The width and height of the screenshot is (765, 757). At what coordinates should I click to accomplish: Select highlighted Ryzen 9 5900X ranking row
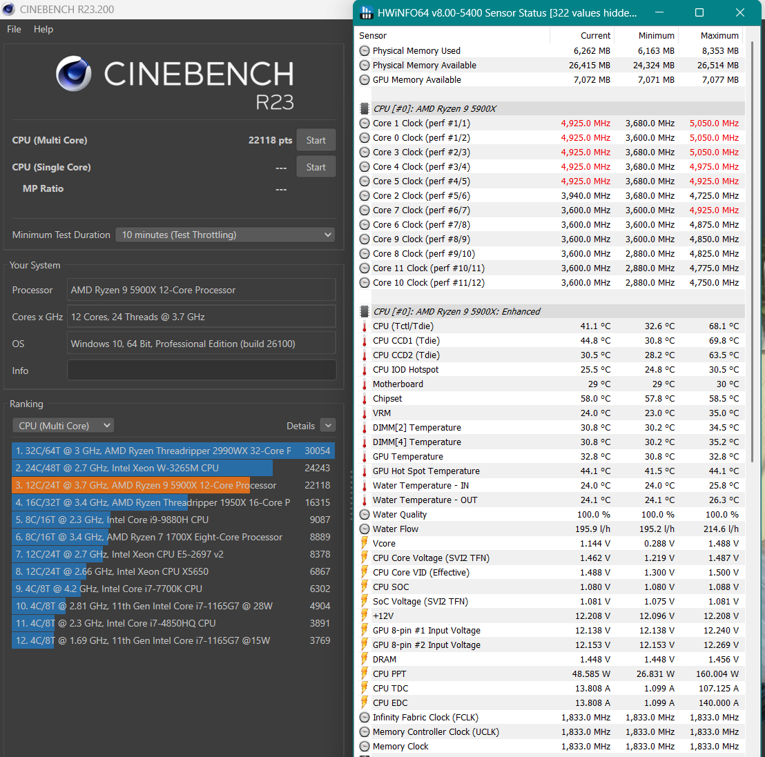pos(173,485)
